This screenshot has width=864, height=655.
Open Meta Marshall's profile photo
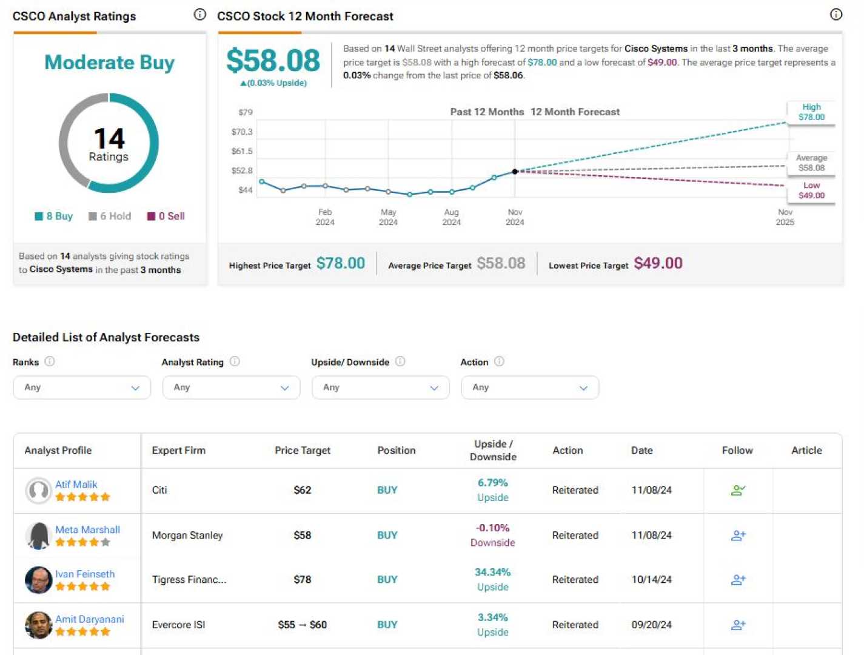point(38,536)
